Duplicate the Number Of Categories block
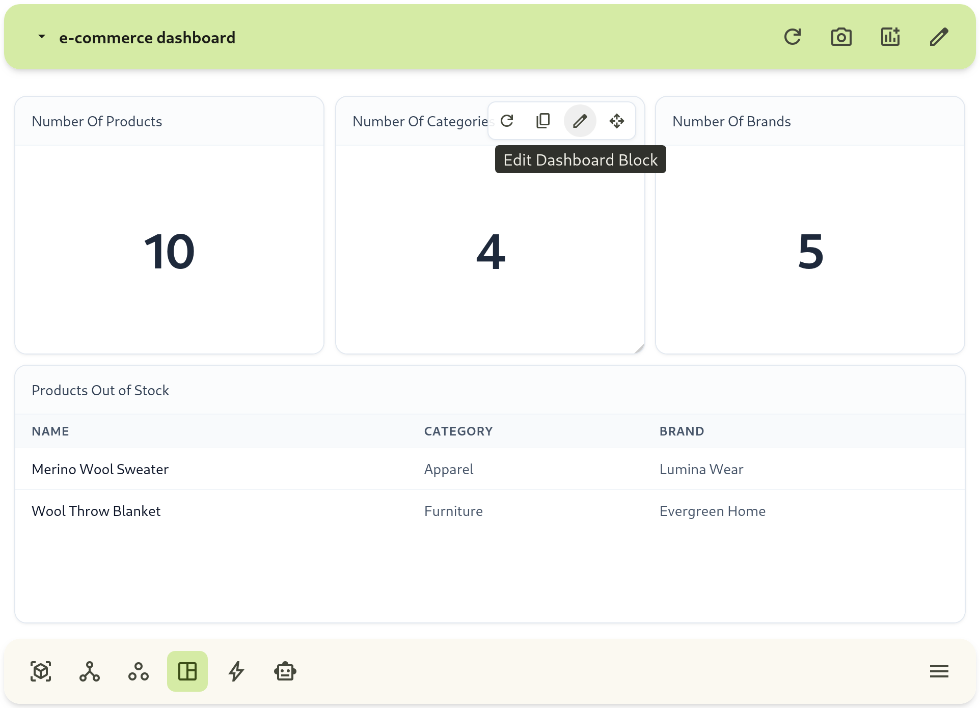This screenshot has height=708, width=980. click(x=543, y=121)
